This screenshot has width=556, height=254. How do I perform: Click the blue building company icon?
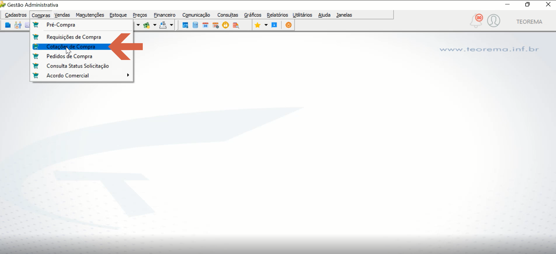[8, 25]
